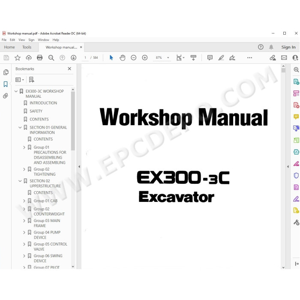Expand Group 06 SWING DEIVCE bookmark
The width and height of the screenshot is (300, 300).
(x=24, y=256)
